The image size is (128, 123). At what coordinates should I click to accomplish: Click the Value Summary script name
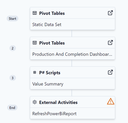click(48, 84)
